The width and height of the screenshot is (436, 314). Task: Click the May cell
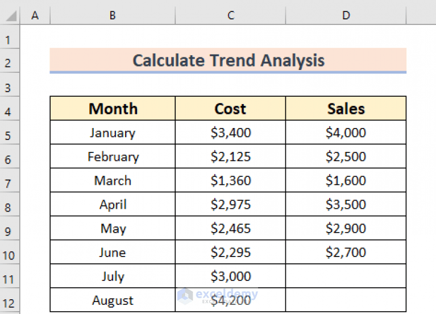pos(113,228)
